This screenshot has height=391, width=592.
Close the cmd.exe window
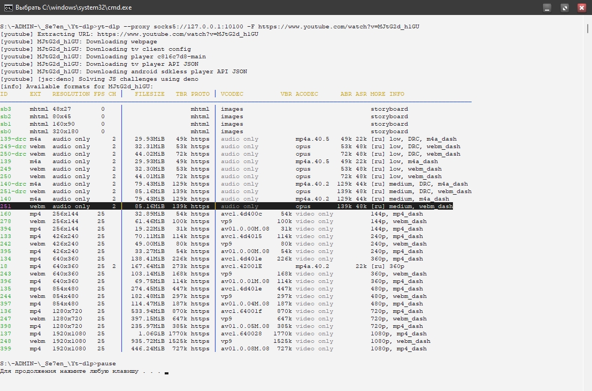tap(581, 7)
